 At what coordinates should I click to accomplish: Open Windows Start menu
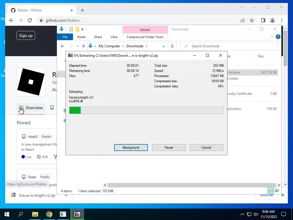7,214
